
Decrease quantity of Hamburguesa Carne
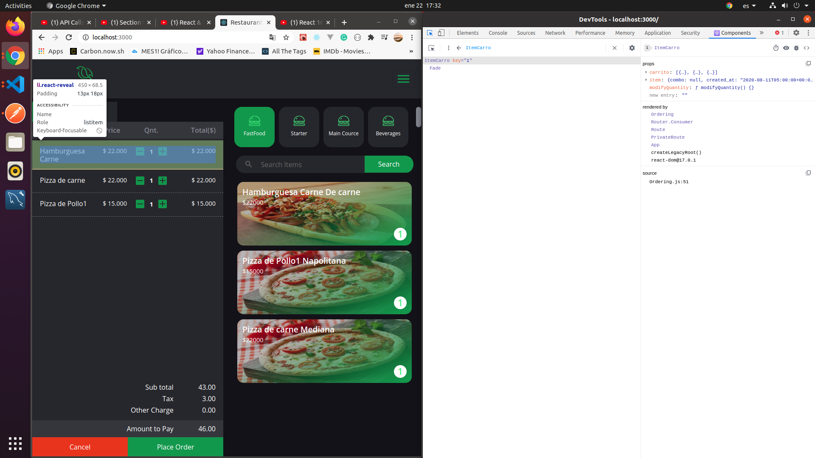click(x=140, y=151)
